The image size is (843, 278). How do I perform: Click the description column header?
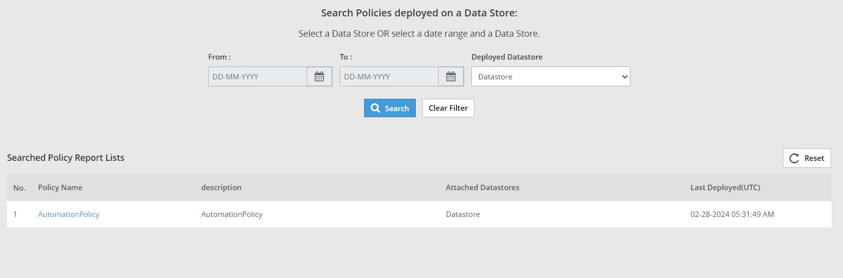[221, 188]
